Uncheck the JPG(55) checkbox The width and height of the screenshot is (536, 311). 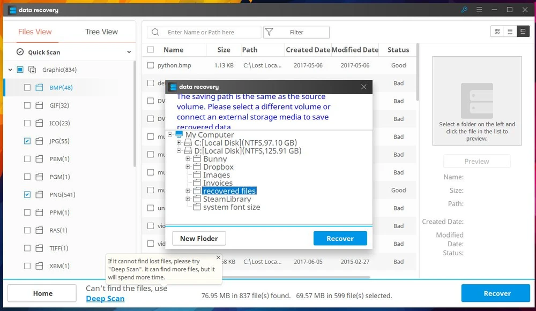[x=27, y=141]
